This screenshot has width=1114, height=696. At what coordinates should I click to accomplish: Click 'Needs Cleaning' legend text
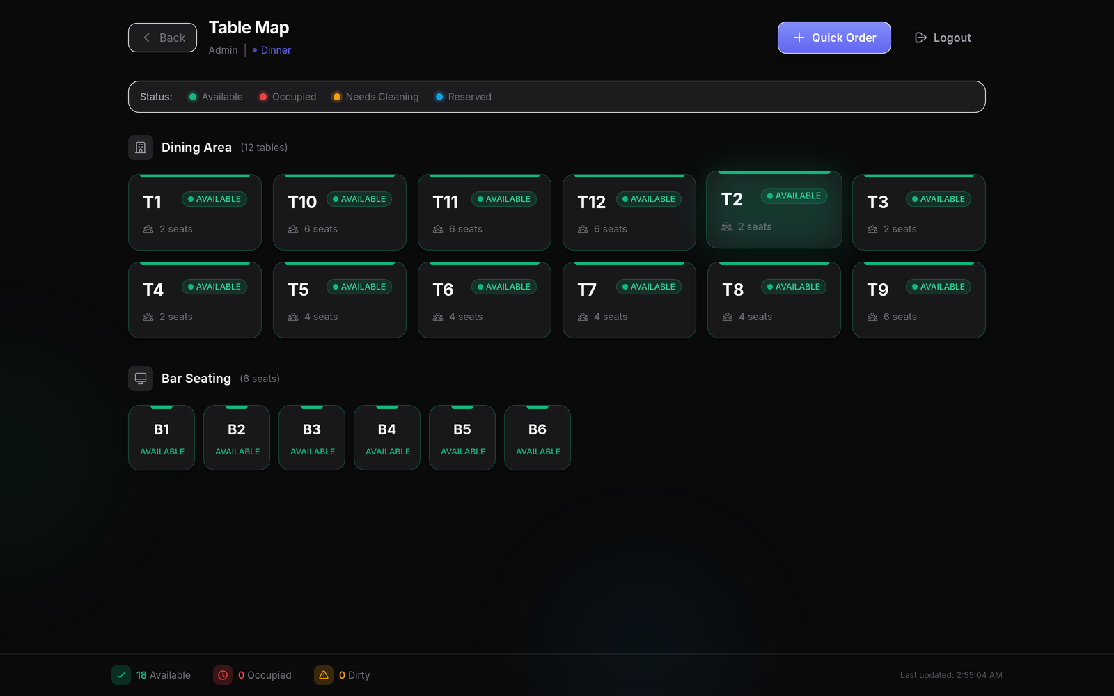(382, 97)
